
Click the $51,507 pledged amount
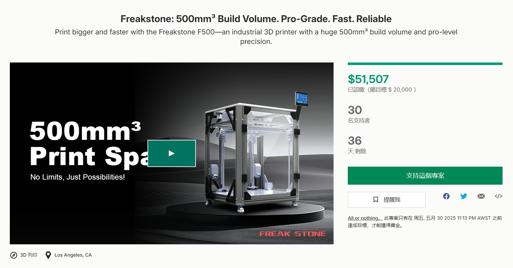coord(368,79)
